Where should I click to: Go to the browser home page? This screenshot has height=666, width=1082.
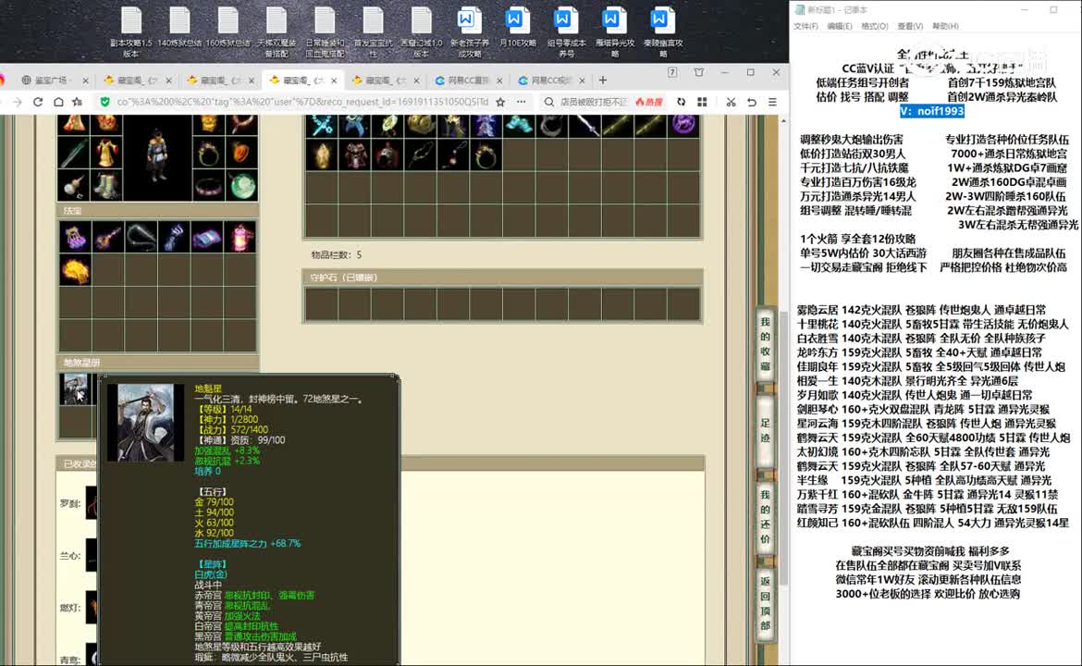(x=58, y=102)
